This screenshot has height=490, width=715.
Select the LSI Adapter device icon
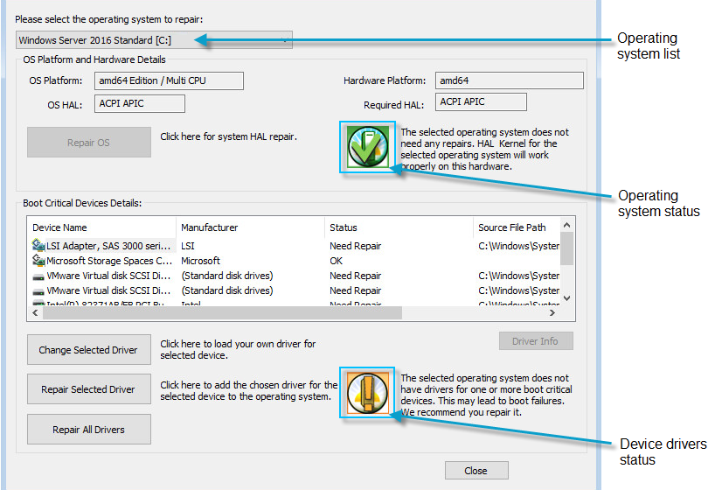[x=38, y=246]
